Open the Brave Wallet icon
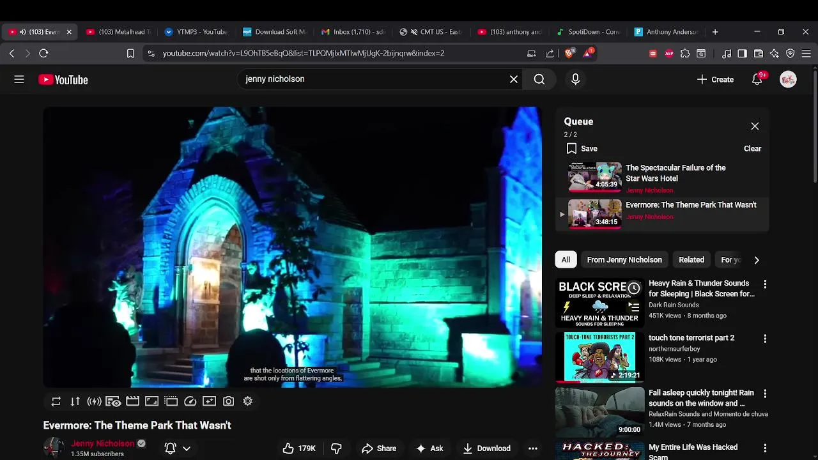This screenshot has height=460, width=818. tap(759, 54)
